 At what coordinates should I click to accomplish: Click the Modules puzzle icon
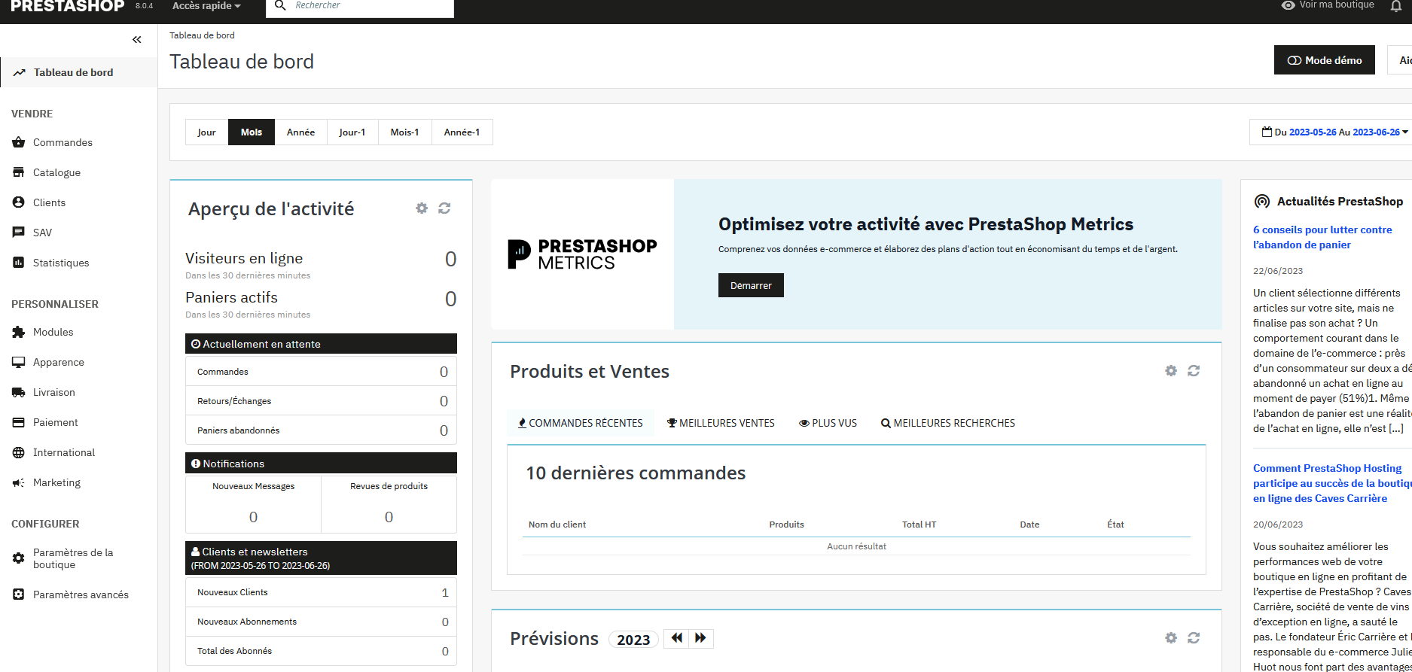(x=19, y=332)
